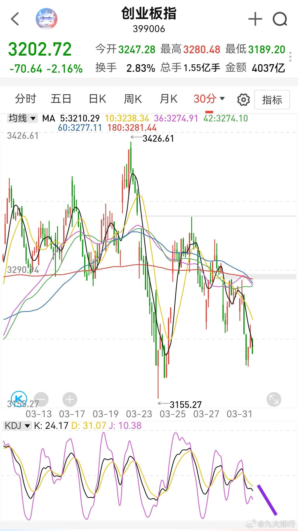Tap the 创业板指 title
The height and width of the screenshot is (531, 298).
coord(149,13)
